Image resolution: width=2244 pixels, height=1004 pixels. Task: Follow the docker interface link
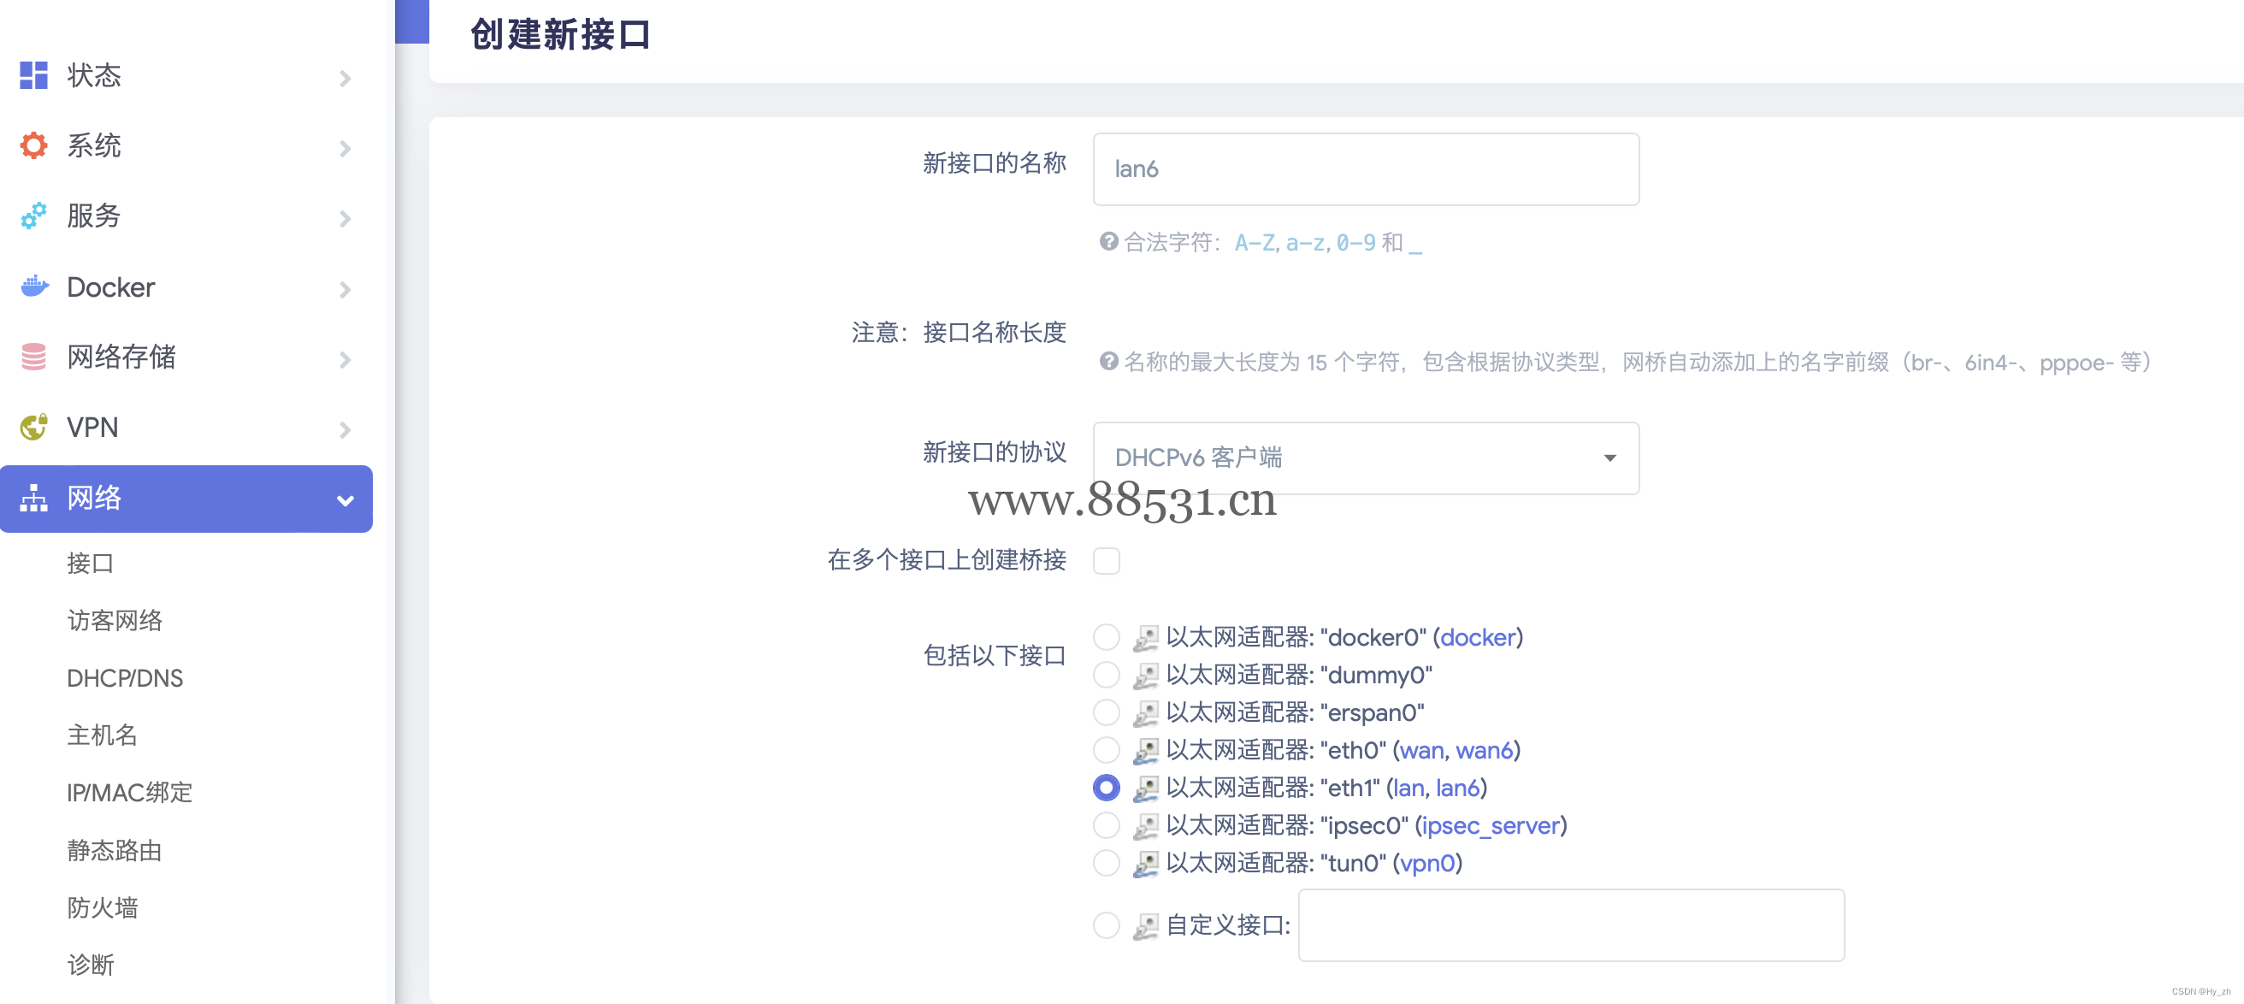click(1478, 637)
